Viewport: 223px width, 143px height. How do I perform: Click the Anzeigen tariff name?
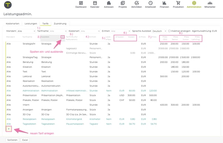[28, 109]
